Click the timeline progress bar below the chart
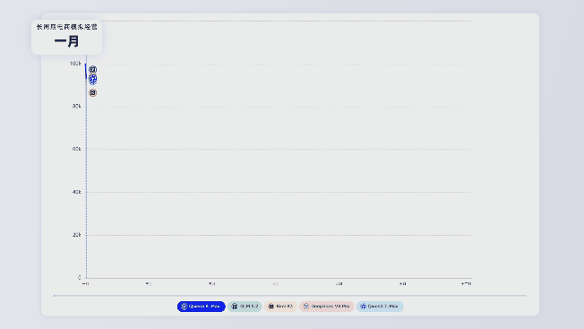Image resolution: width=584 pixels, height=329 pixels. (290, 296)
